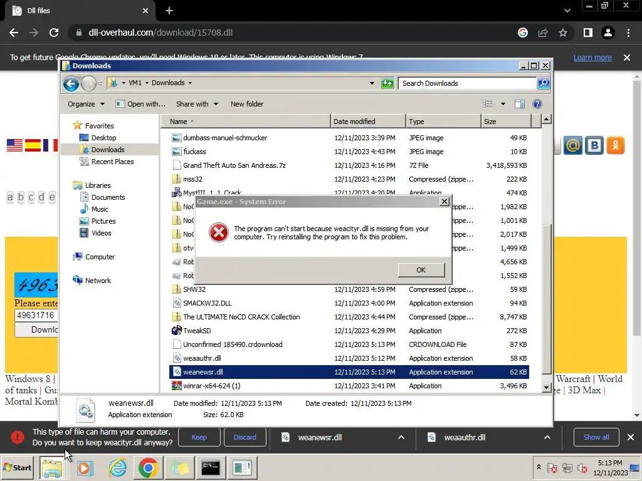Open the Chrome tab search dropdown
Screen dimensions: 642x481
coord(567,11)
